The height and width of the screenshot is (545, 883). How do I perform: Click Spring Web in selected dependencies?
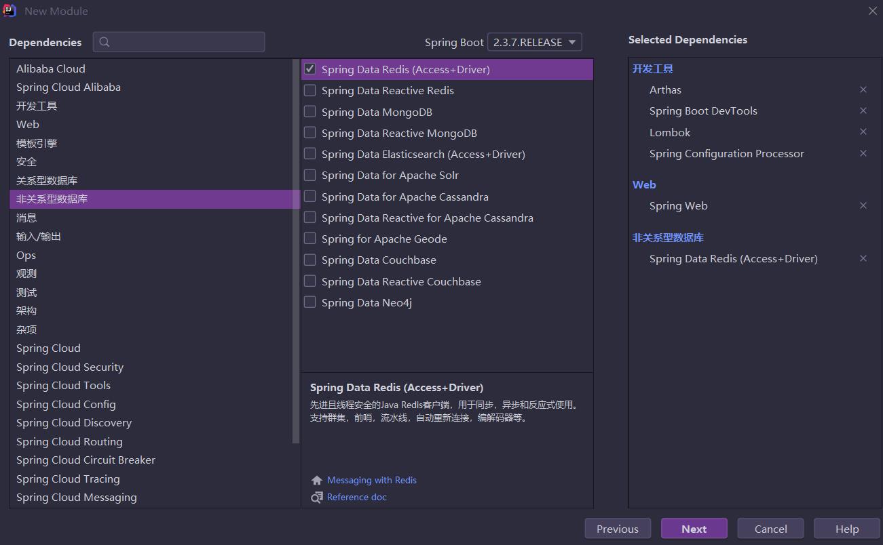(x=679, y=205)
